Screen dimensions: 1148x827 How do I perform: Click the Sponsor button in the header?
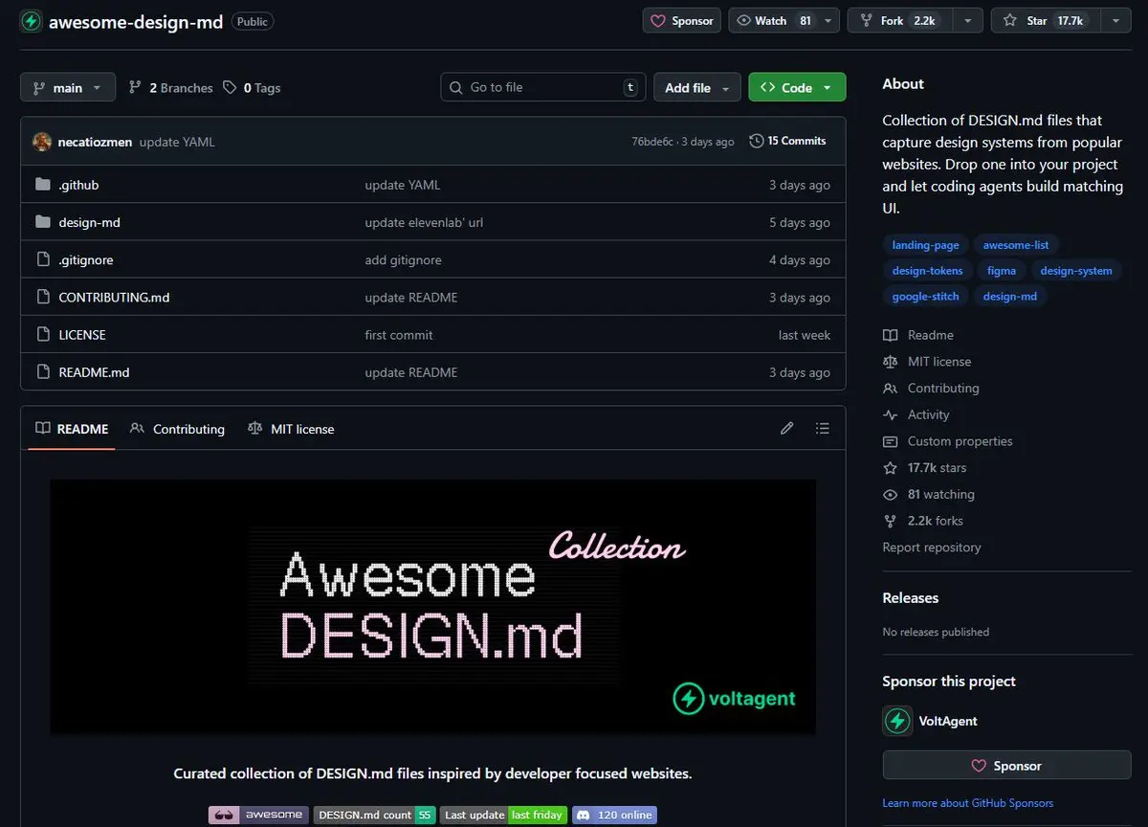(682, 21)
